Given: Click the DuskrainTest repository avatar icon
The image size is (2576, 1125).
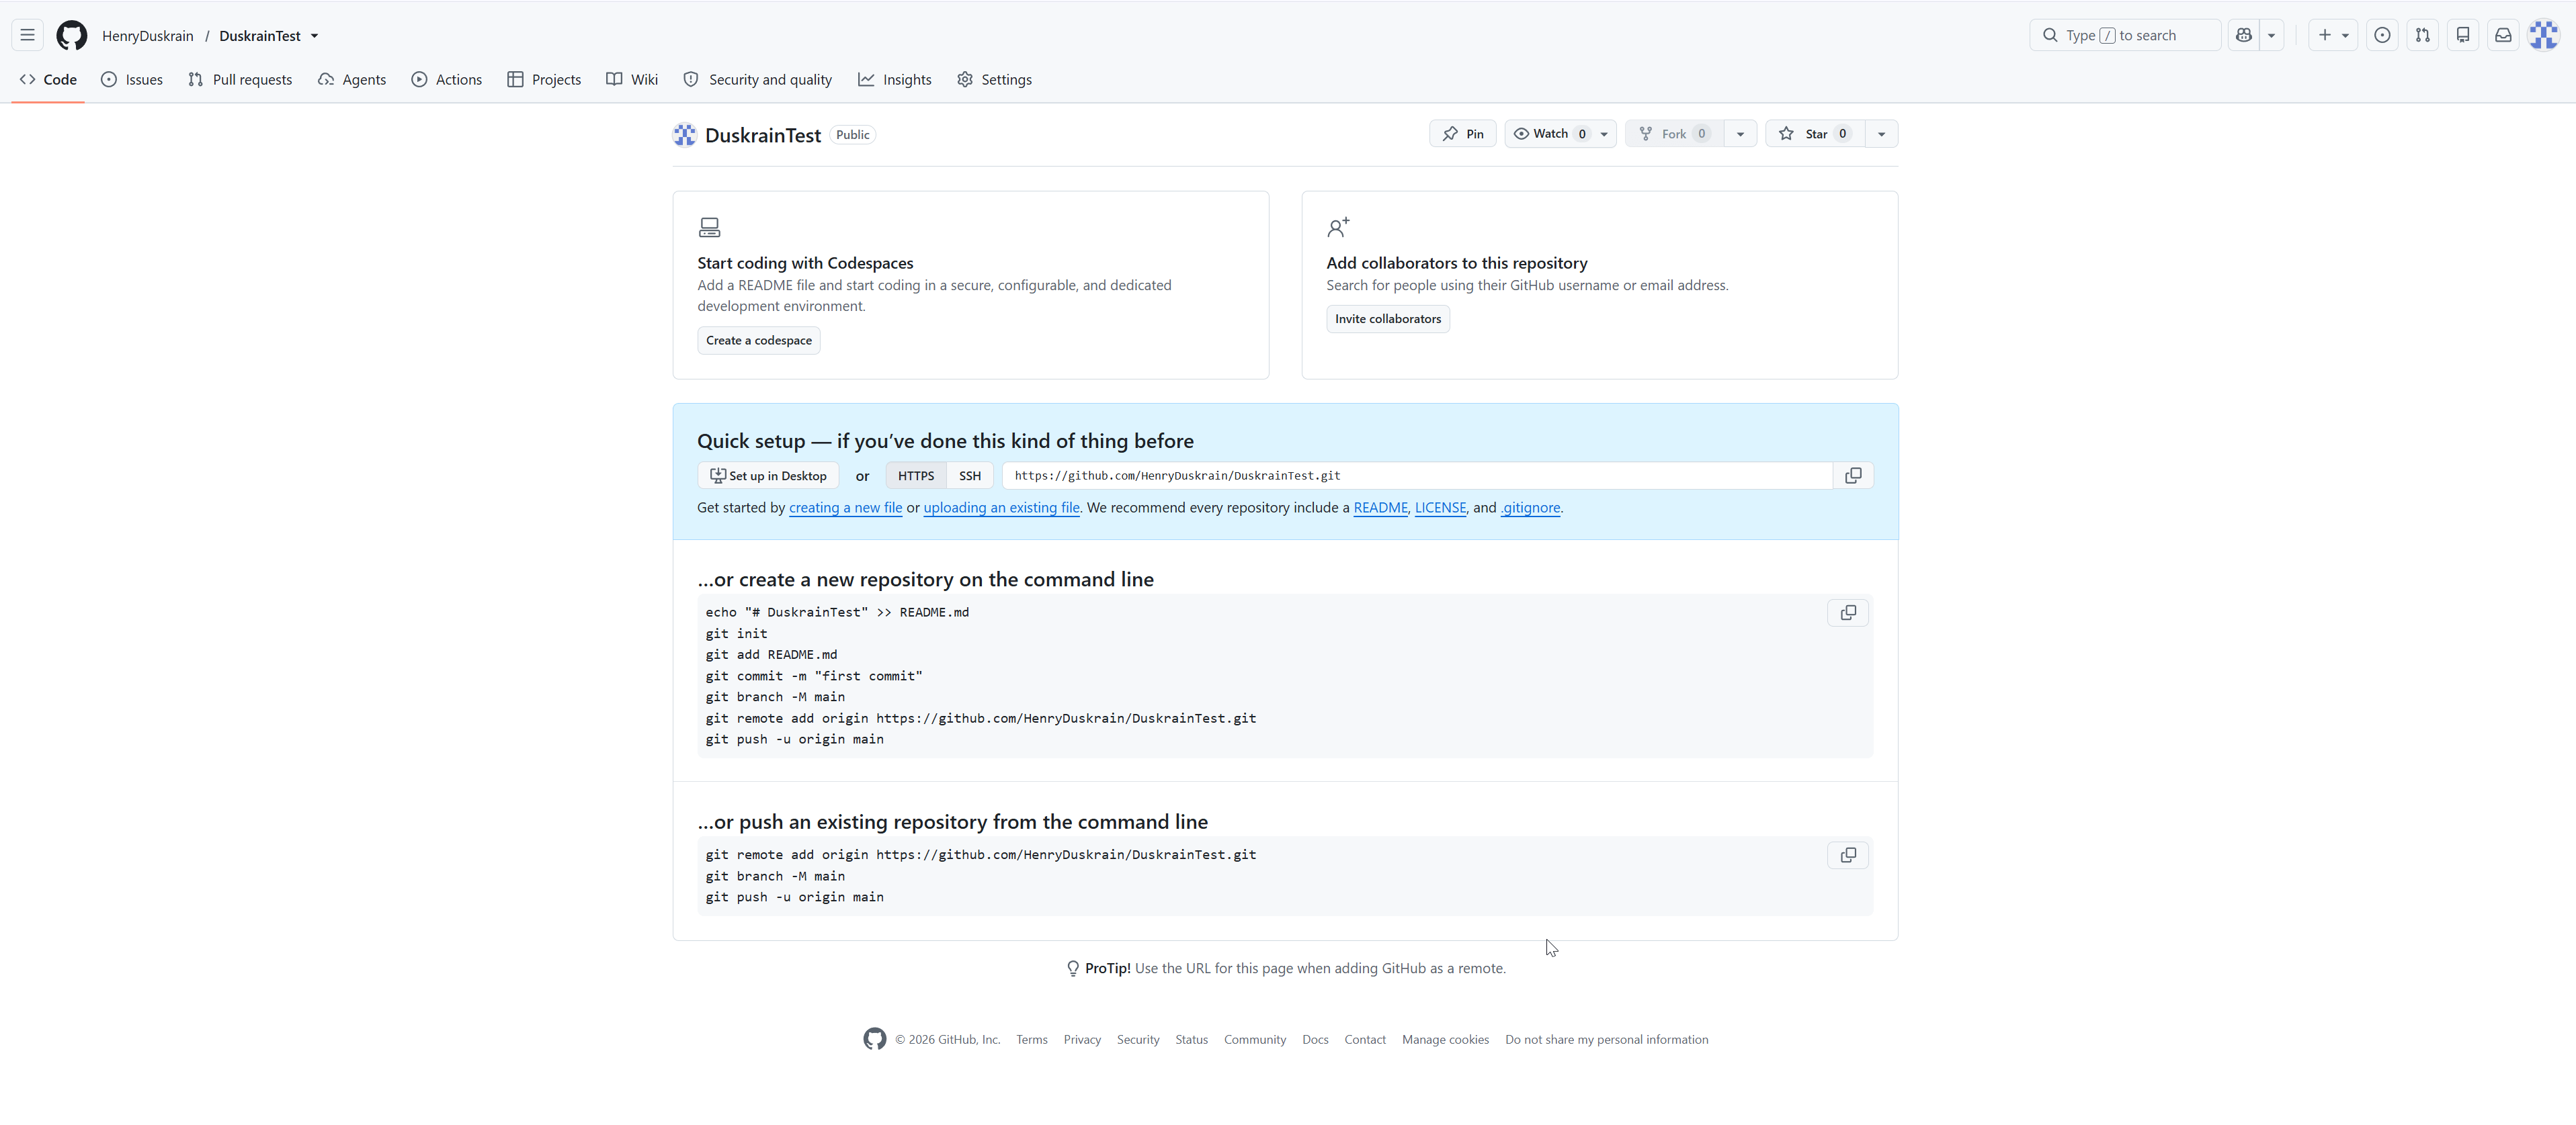Looking at the screenshot, I should 685,135.
